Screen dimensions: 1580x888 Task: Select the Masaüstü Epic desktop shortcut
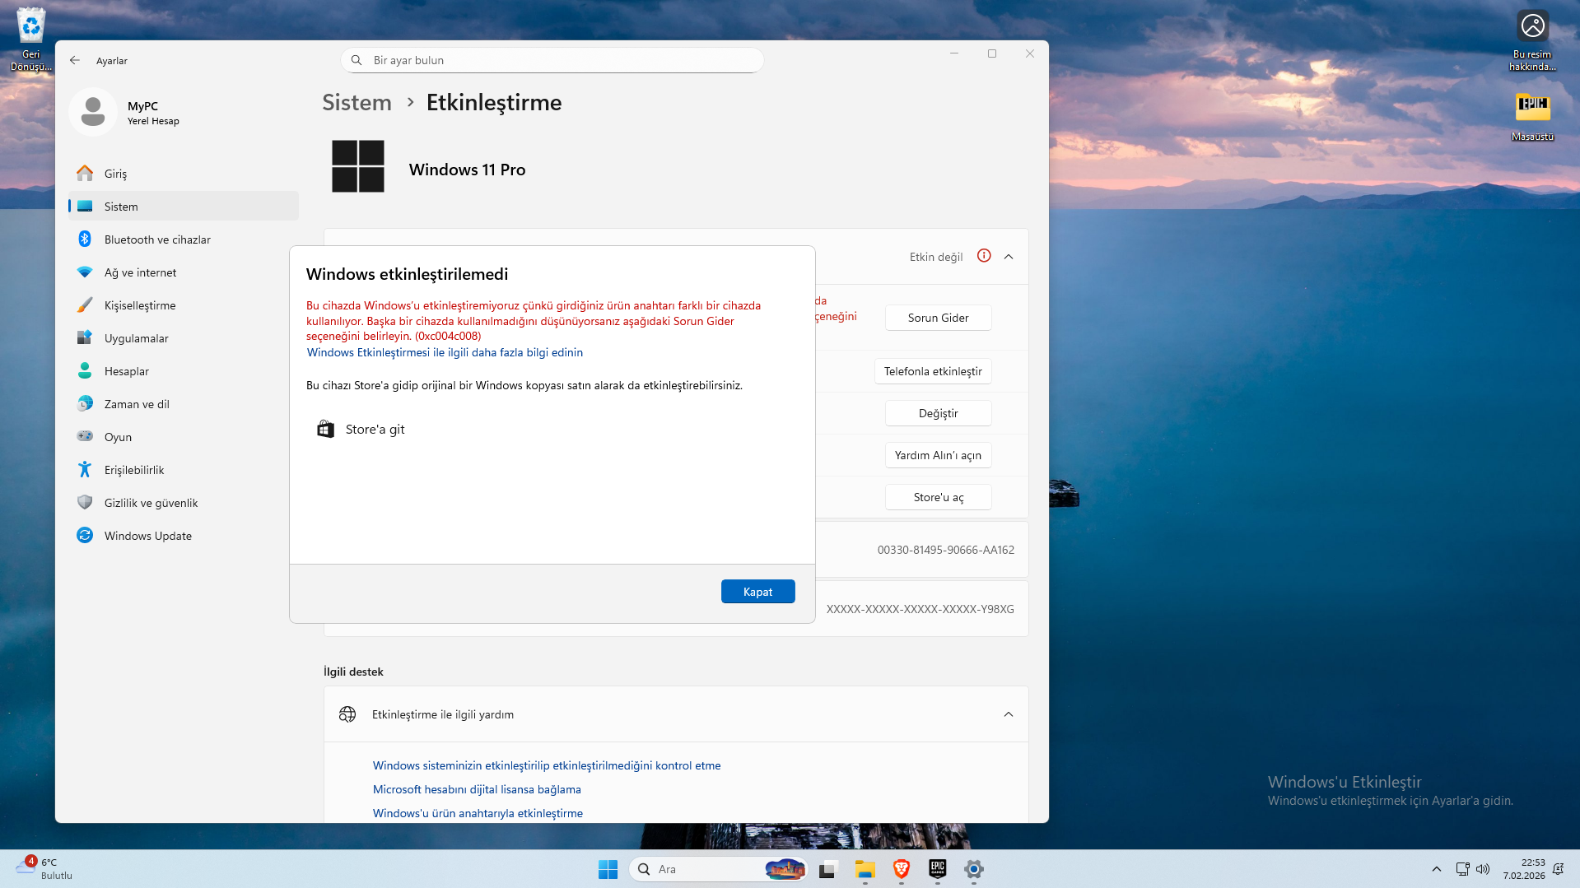click(1532, 117)
